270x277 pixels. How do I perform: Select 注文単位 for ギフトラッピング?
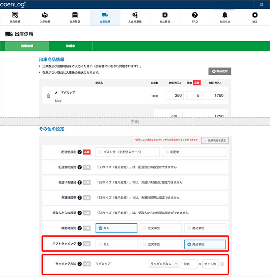[x=161, y=244]
